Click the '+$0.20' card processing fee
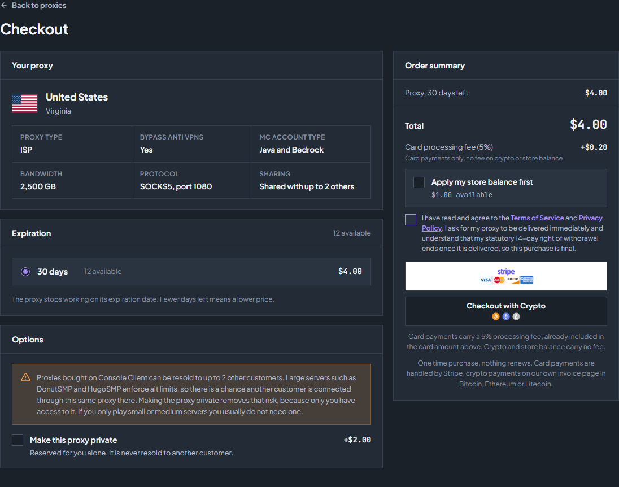Viewport: 619px width, 487px height. pyautogui.click(x=594, y=147)
